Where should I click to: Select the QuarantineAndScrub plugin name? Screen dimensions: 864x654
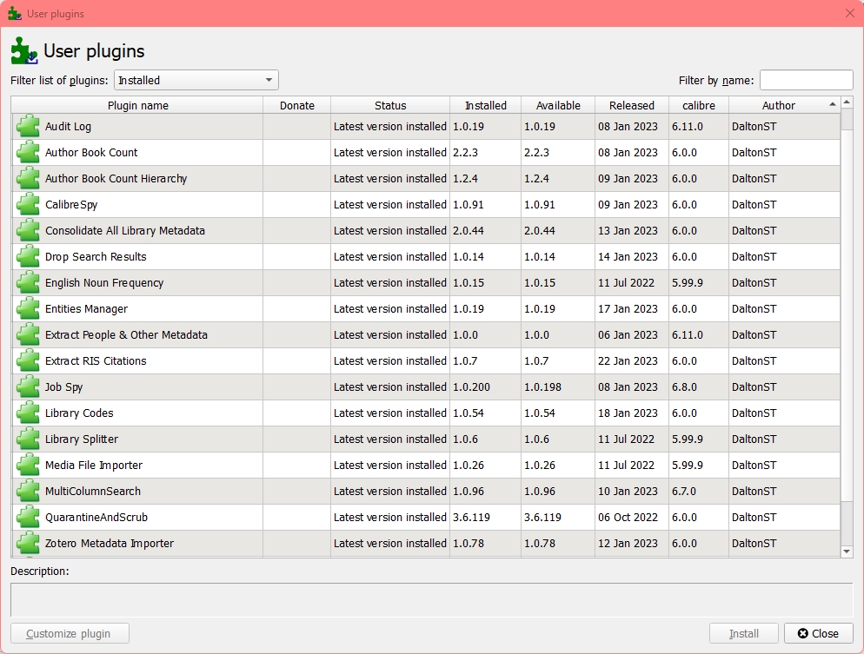[96, 517]
